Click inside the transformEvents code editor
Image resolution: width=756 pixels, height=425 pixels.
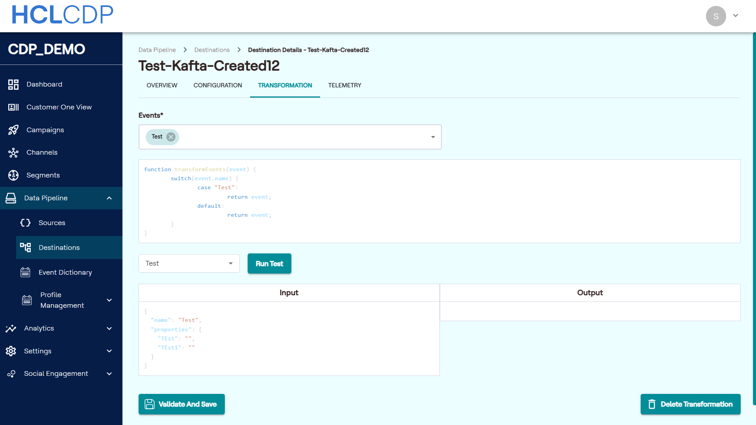pos(439,201)
